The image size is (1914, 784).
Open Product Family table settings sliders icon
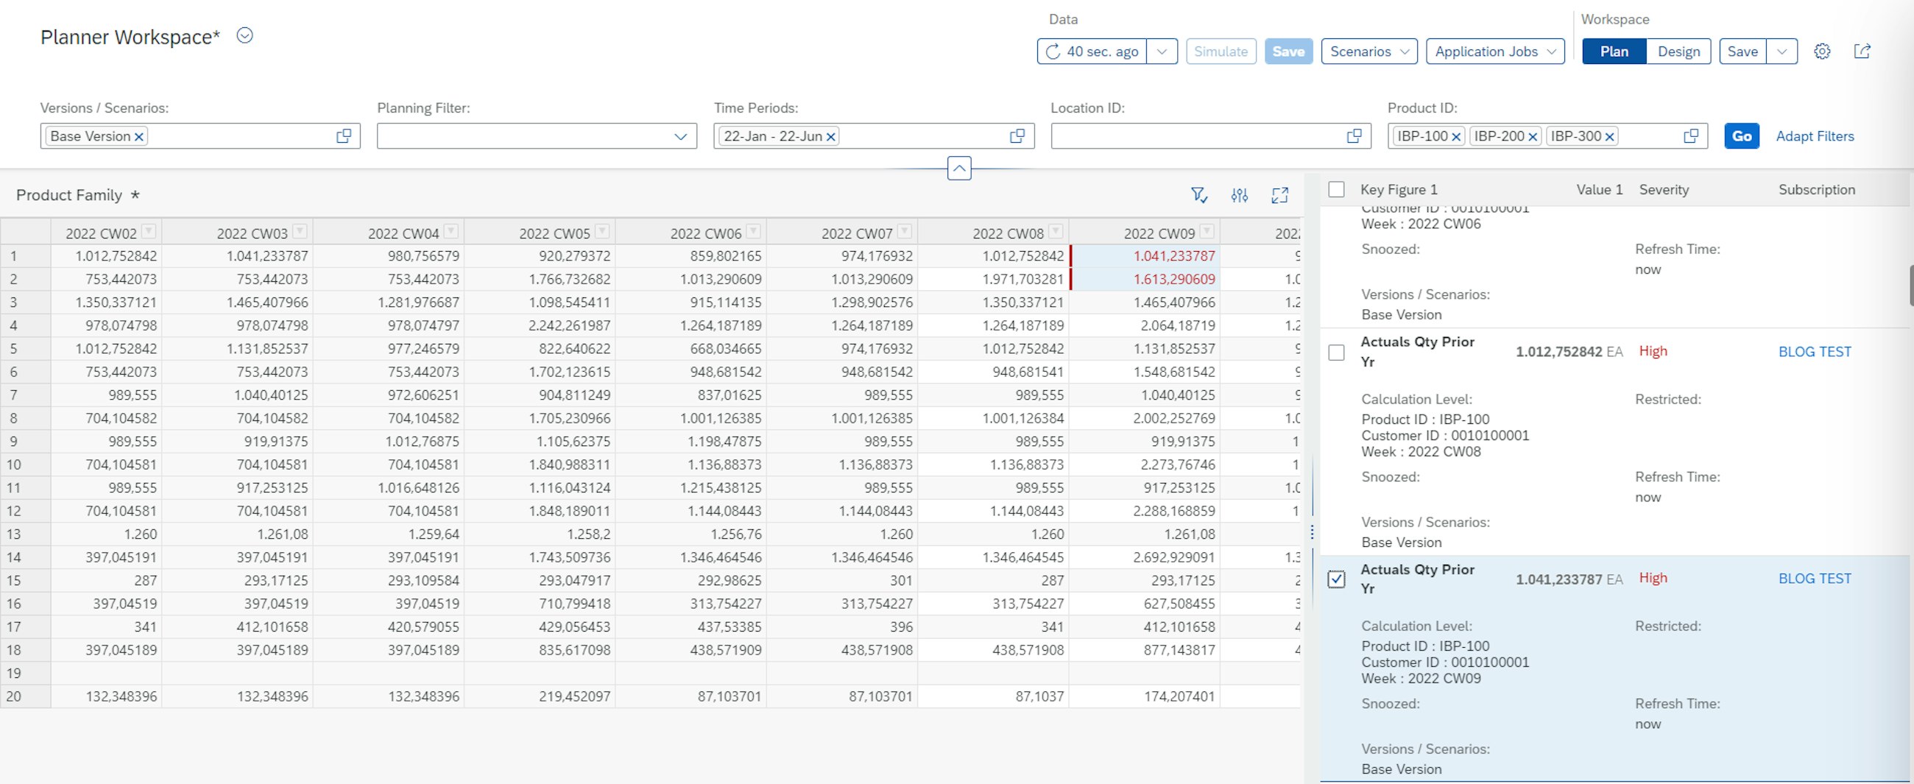(x=1240, y=195)
